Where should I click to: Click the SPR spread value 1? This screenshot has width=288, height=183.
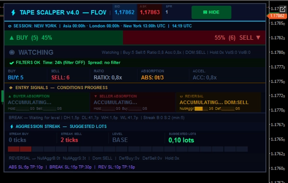(167, 12)
